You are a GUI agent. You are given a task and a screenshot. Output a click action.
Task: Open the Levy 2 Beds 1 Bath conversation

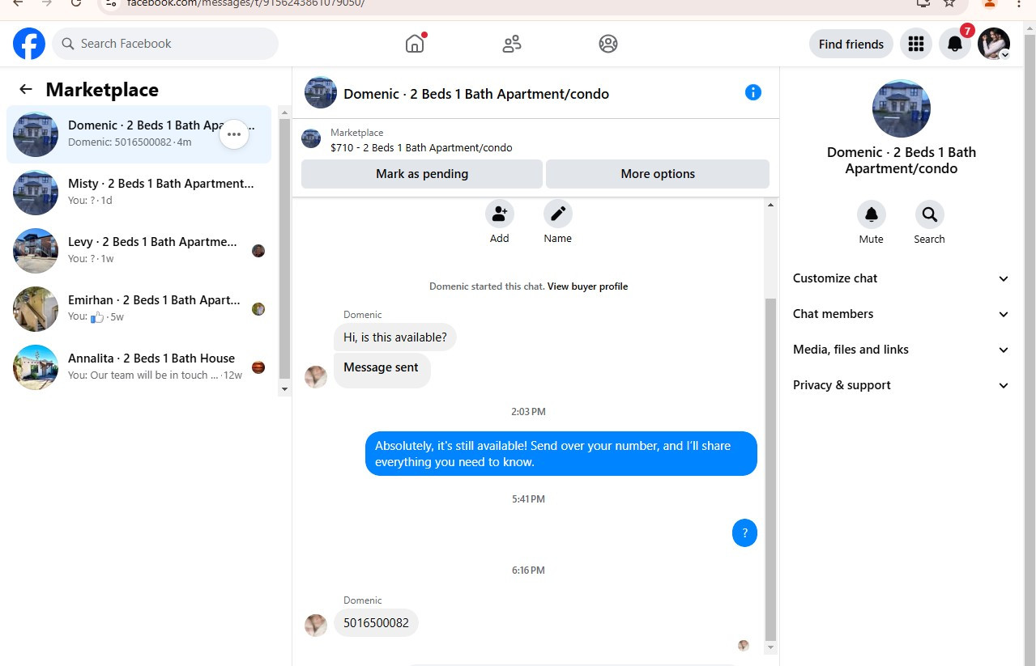139,251
